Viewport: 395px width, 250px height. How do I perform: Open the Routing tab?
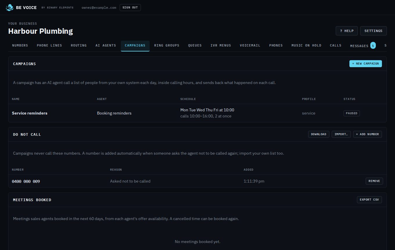pos(79,46)
